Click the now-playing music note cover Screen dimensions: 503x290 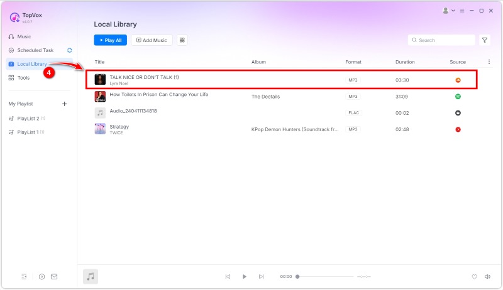(91, 277)
